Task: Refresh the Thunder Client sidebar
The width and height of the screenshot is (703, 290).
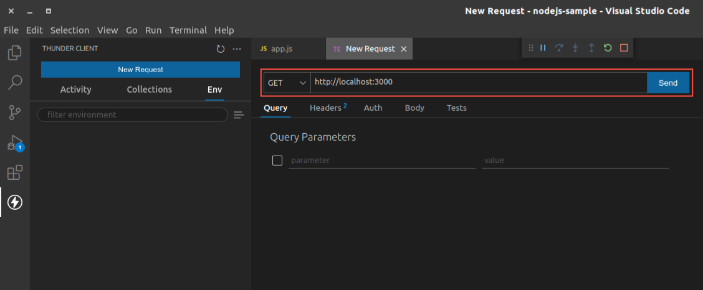Action: pyautogui.click(x=220, y=49)
